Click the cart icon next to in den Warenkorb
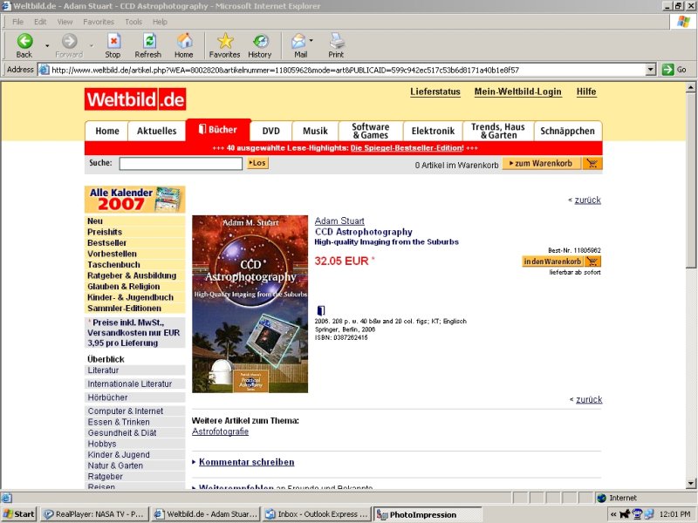Viewport: 698px width, 523px height. coord(592,261)
